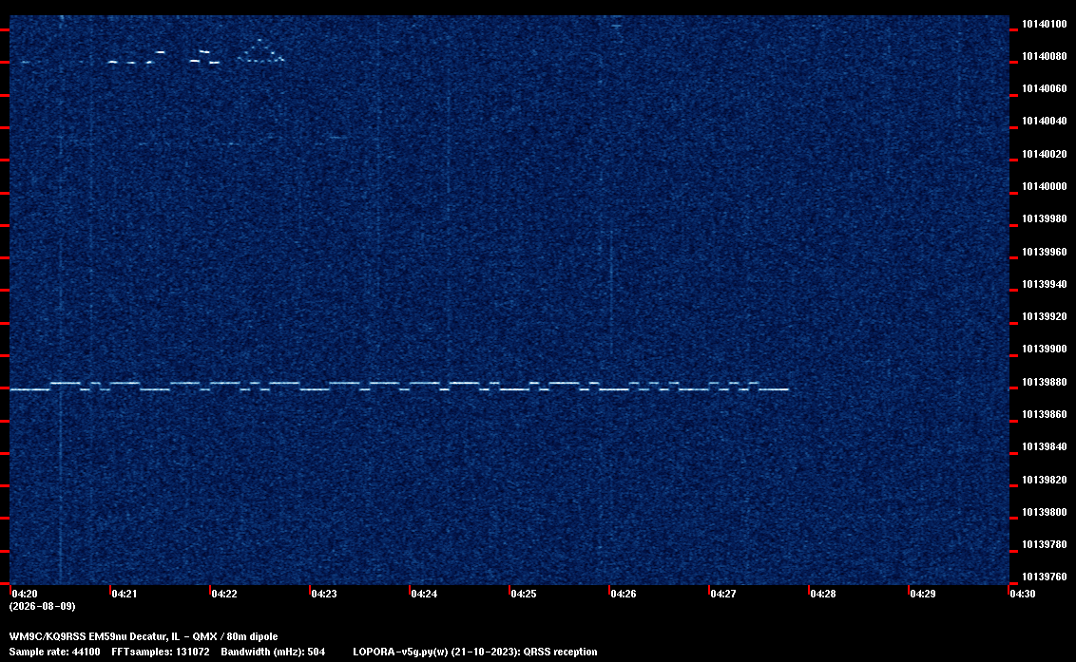Click the 04:21 time label

click(x=125, y=594)
